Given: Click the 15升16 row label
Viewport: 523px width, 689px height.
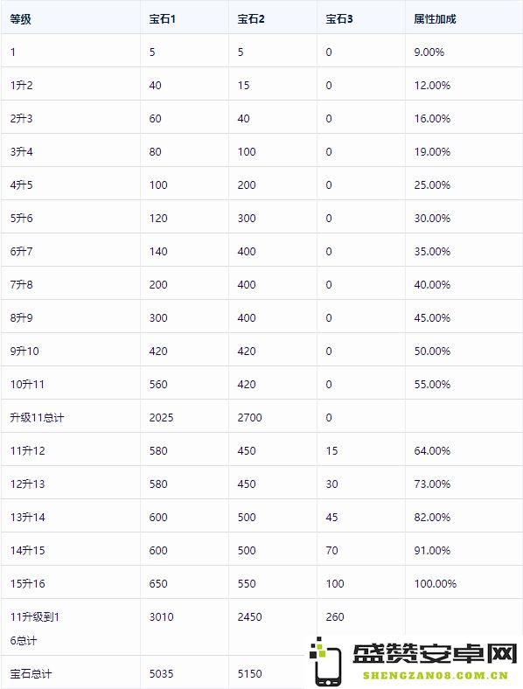Looking at the screenshot, I should pyautogui.click(x=28, y=583).
